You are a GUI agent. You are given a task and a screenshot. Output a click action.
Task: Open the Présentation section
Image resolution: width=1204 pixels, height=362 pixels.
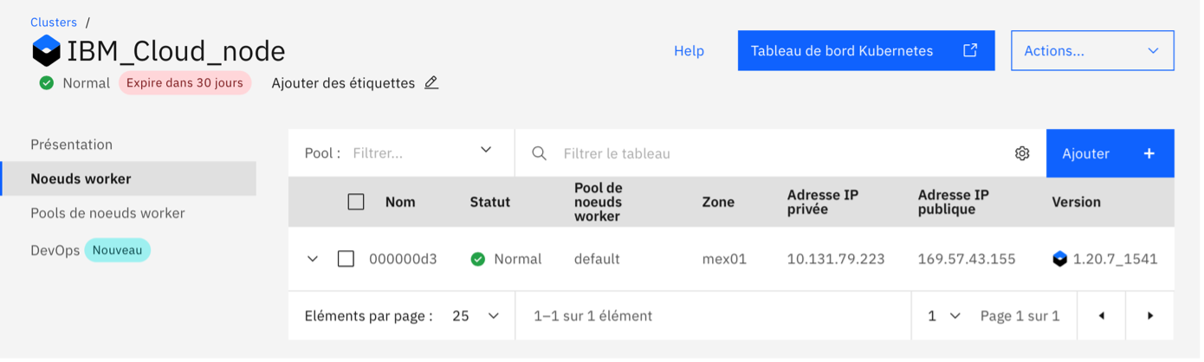tap(72, 145)
